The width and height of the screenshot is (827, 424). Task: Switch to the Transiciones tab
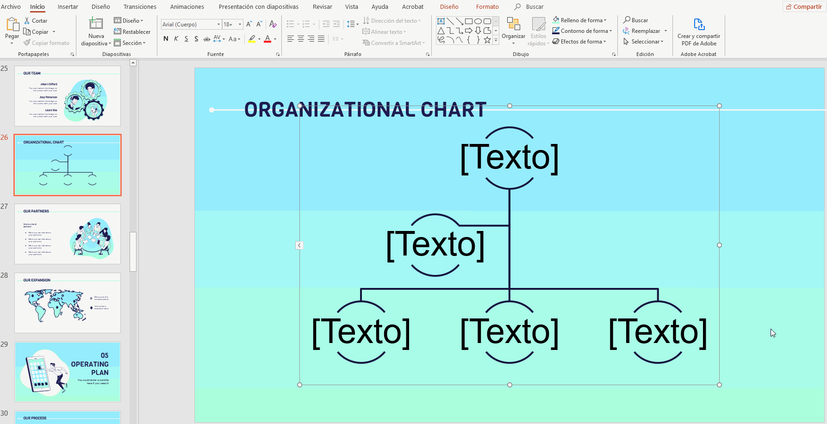pos(140,6)
